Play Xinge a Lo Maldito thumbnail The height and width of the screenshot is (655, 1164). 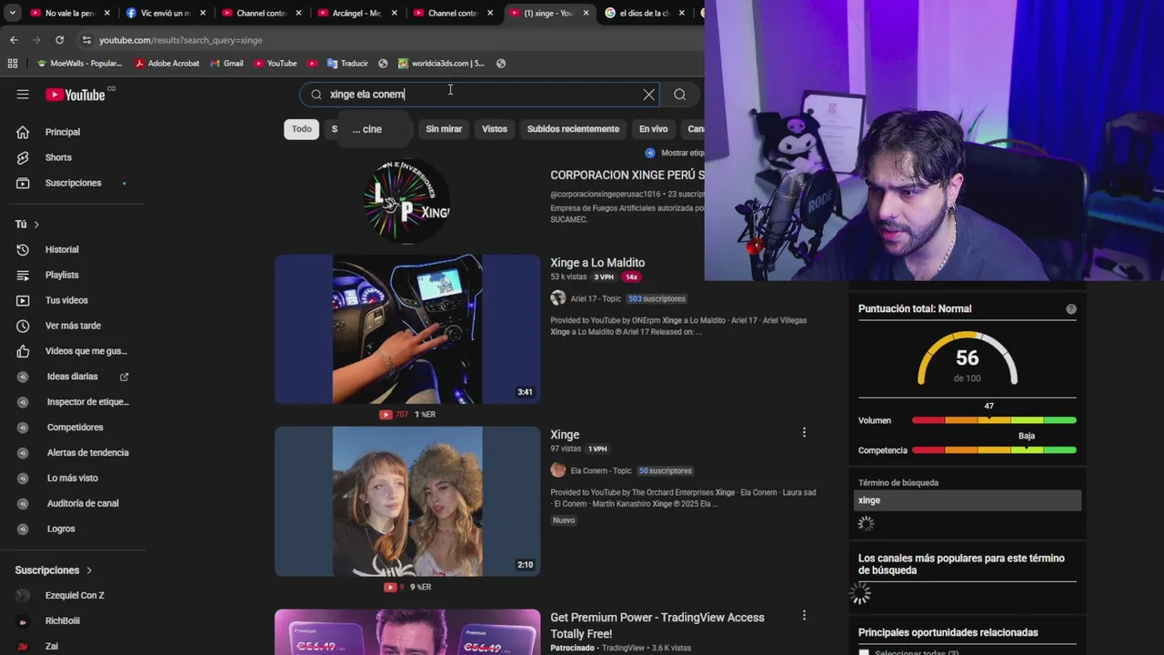[407, 329]
